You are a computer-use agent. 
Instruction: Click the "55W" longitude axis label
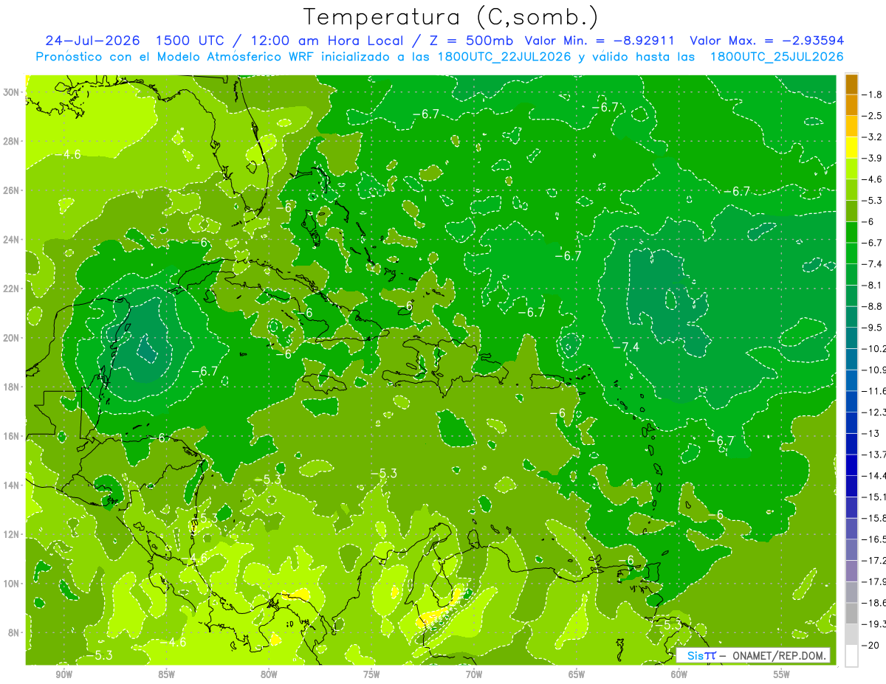(x=782, y=674)
